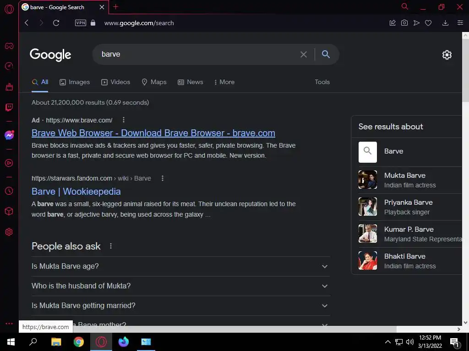Open GX Corner gamepad icon in sidebar

coord(9,46)
